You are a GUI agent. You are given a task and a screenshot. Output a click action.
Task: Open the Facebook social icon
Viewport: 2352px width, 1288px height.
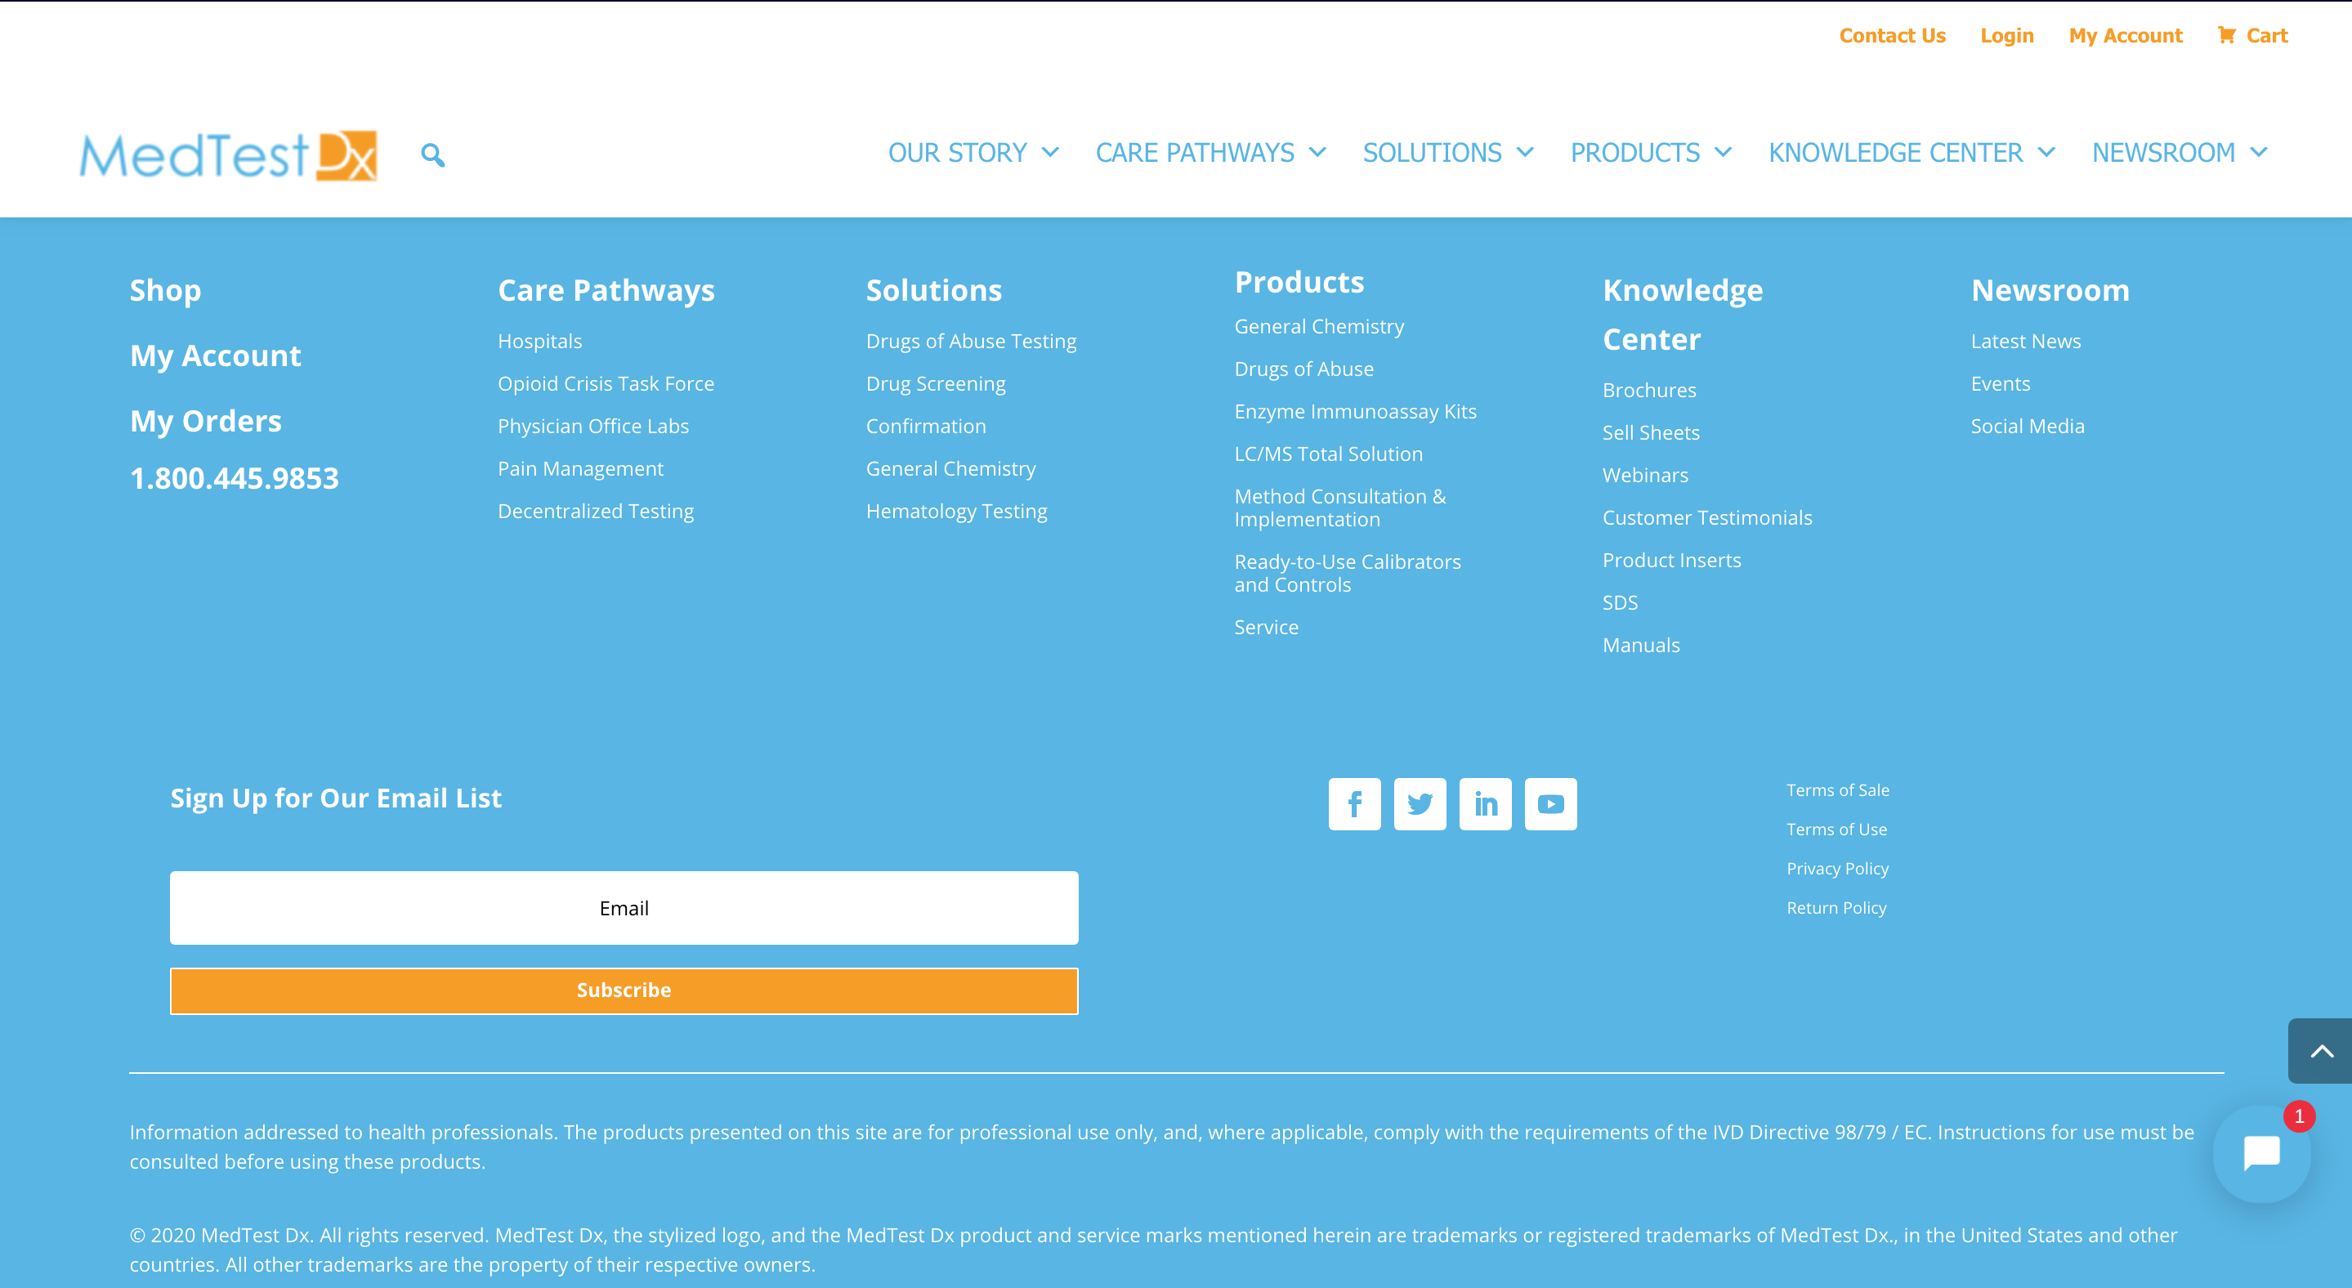tap(1354, 804)
